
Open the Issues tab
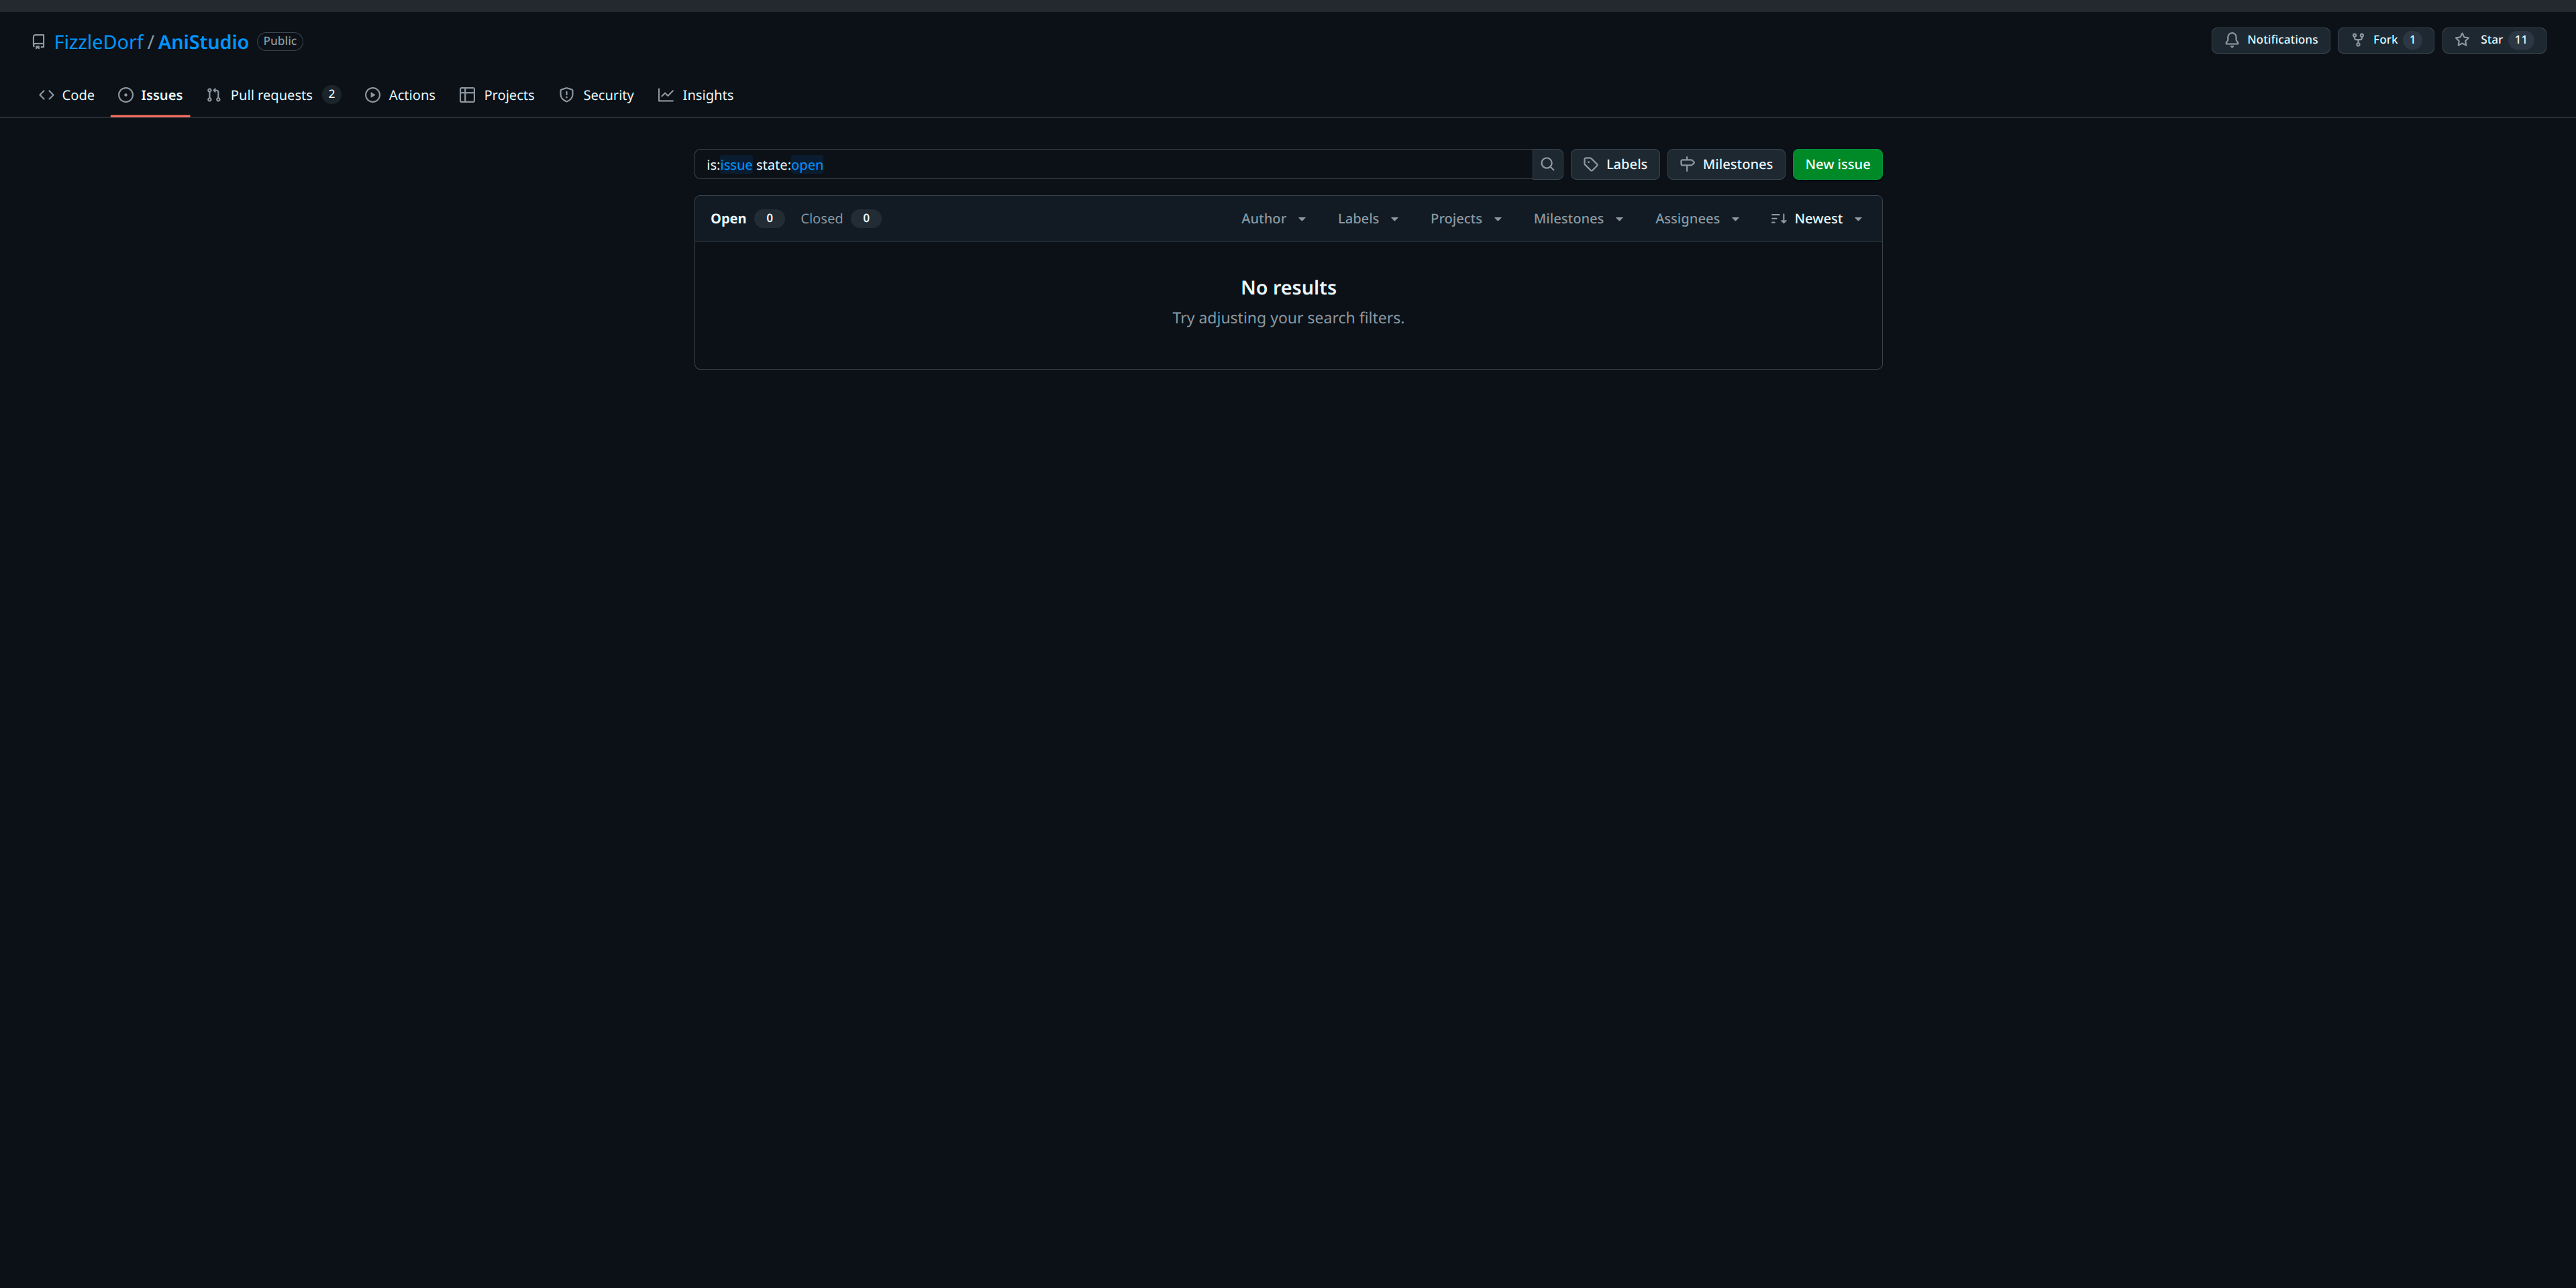point(150,95)
